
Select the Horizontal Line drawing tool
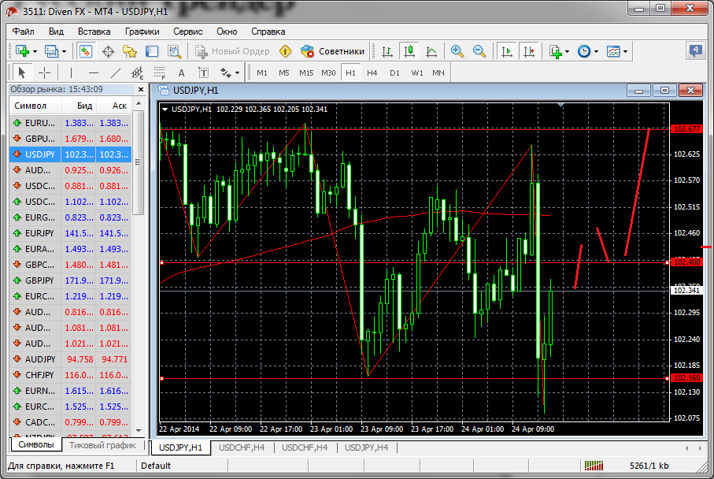point(94,72)
